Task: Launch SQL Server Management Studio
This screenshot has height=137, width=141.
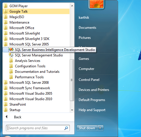Action: coord(39,55)
